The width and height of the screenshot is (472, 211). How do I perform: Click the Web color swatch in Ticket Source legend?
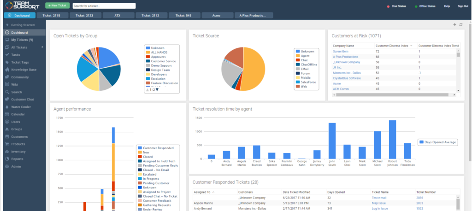pyautogui.click(x=298, y=86)
